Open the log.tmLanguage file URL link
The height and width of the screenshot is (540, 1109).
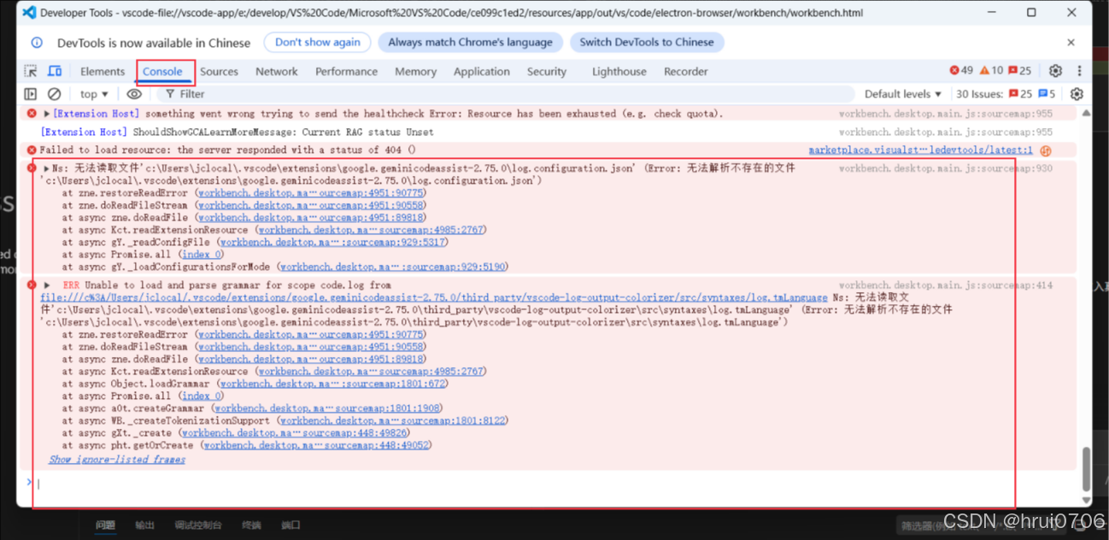(434, 297)
